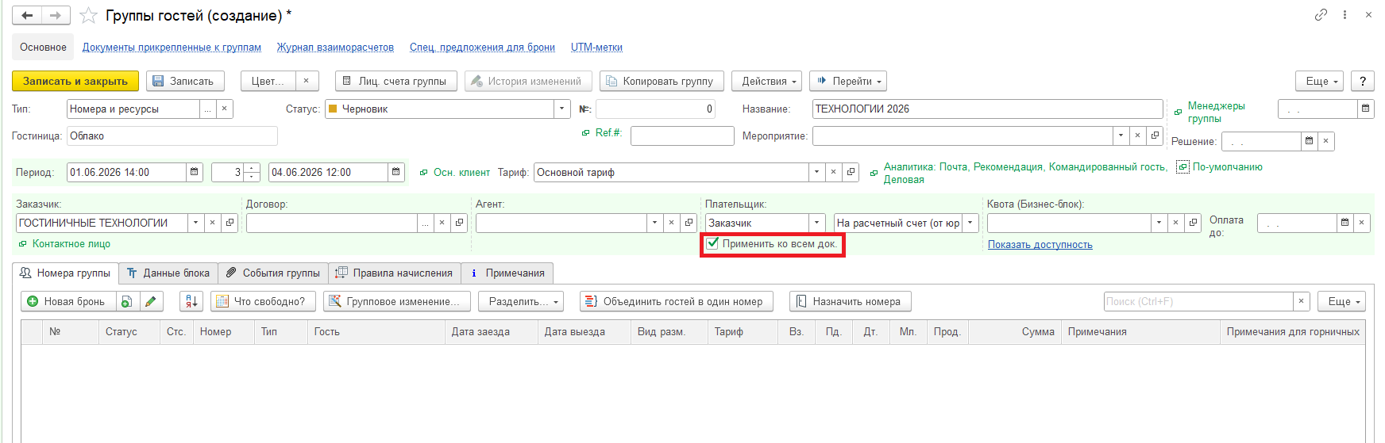This screenshot has width=1385, height=443.
Task: Focus the Название input field
Action: (x=987, y=109)
